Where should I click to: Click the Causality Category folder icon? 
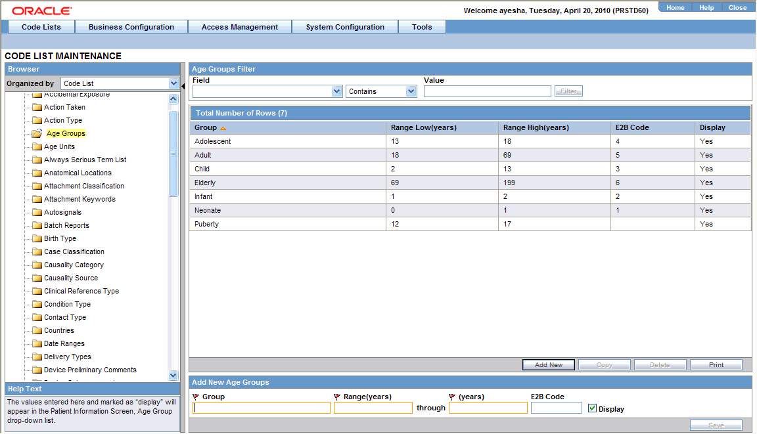point(37,265)
